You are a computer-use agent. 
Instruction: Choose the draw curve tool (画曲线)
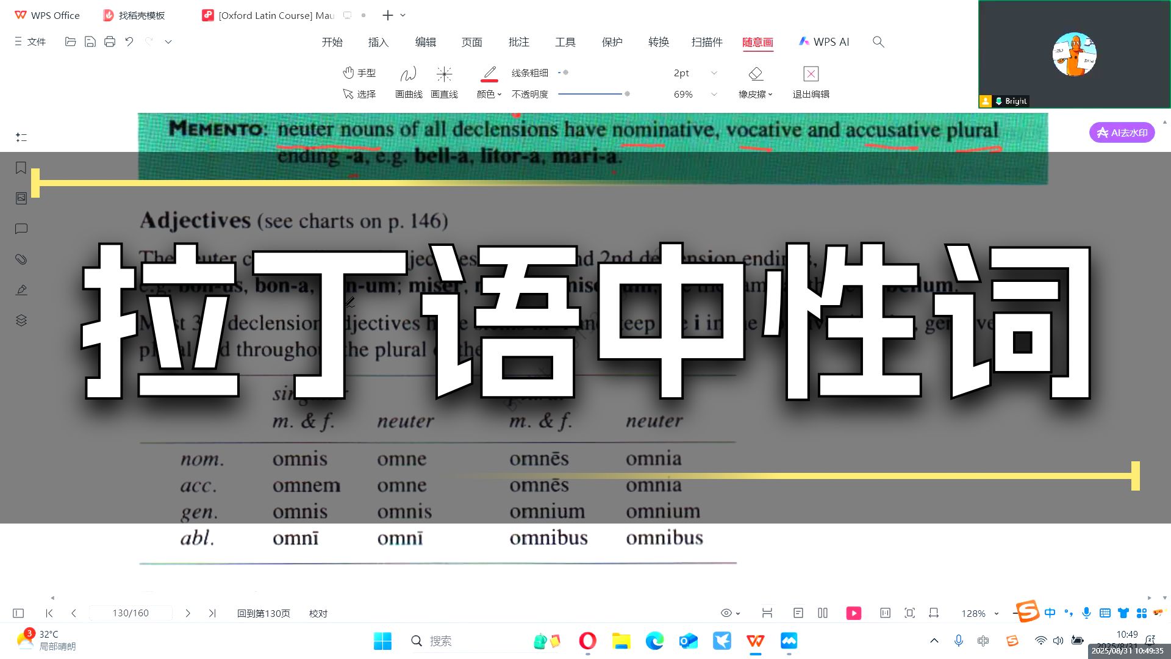(408, 82)
